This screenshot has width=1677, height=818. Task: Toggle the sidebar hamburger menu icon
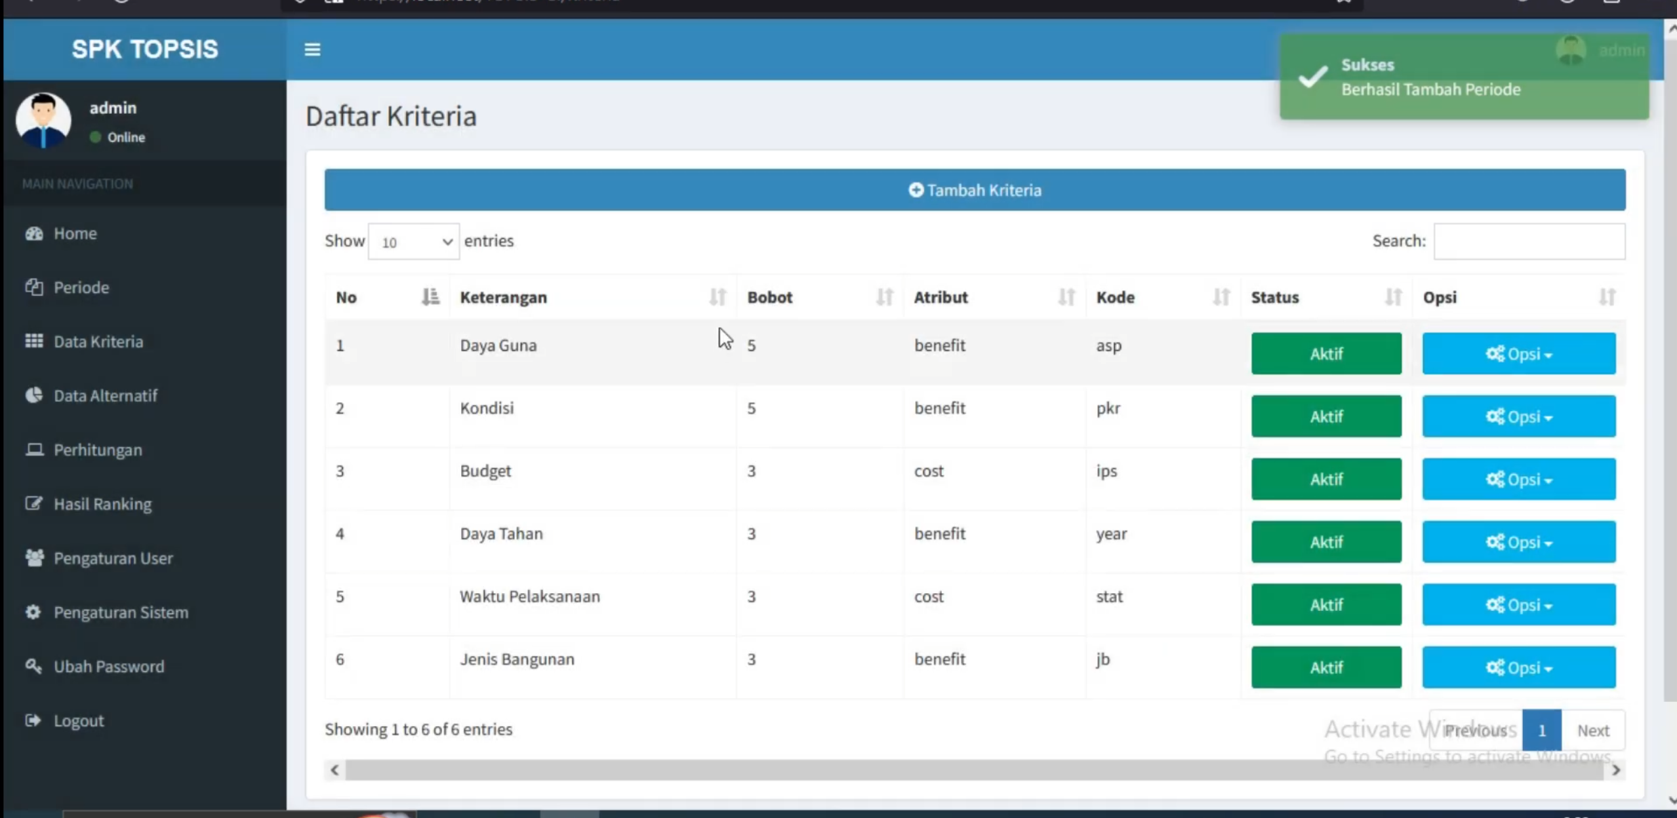pos(312,49)
